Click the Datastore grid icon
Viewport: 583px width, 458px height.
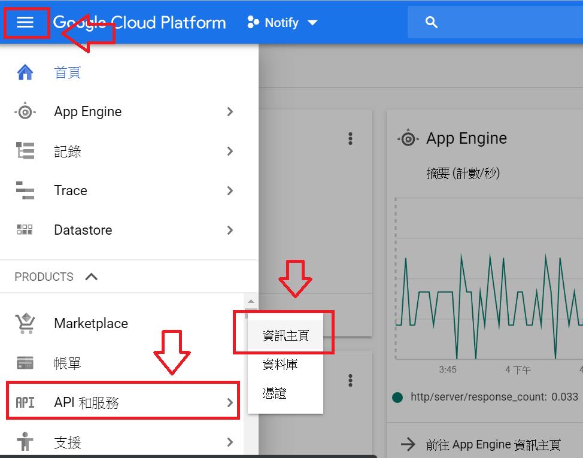coord(25,230)
